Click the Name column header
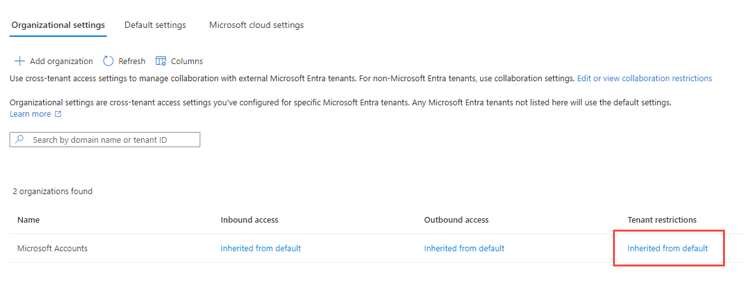744x295 pixels. [x=28, y=220]
